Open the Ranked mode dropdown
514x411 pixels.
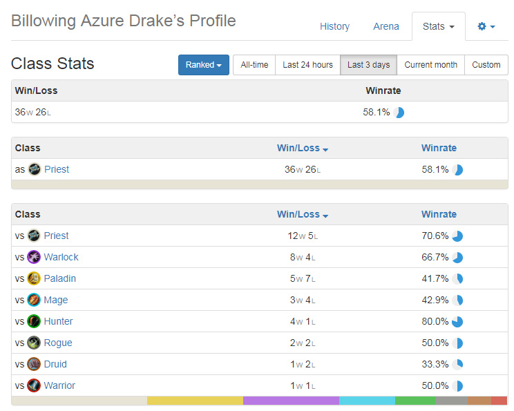204,65
